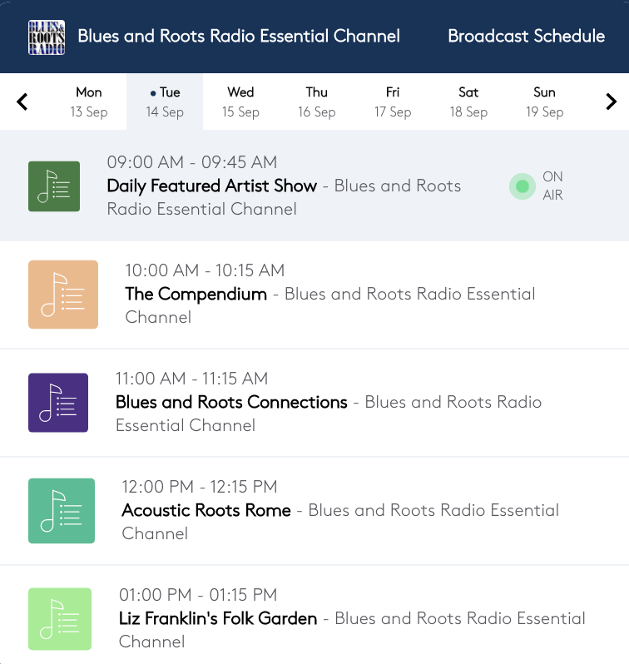Click Blues and Roots Connections purple icon
This screenshot has height=664, width=629.
[x=58, y=402]
